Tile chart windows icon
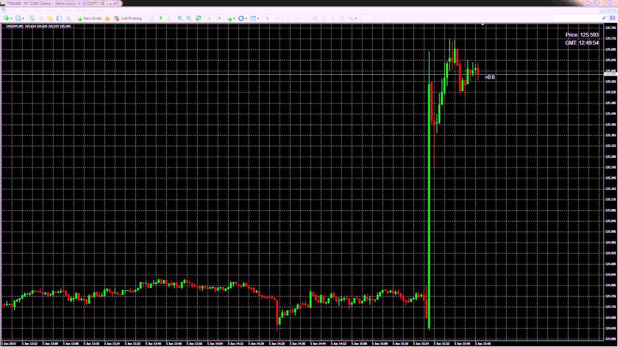The height and width of the screenshot is (347, 618). pyautogui.click(x=198, y=18)
